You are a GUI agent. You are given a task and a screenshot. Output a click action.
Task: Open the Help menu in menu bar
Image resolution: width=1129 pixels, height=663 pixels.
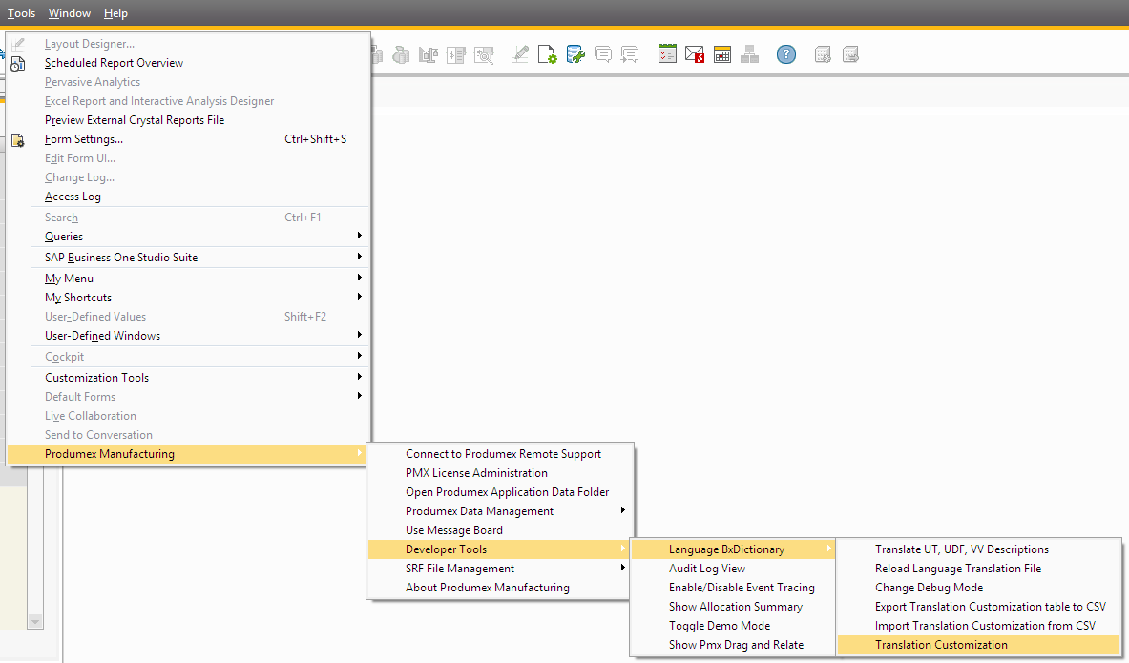(x=115, y=13)
